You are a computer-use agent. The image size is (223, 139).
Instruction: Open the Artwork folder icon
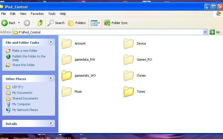coord(67,44)
